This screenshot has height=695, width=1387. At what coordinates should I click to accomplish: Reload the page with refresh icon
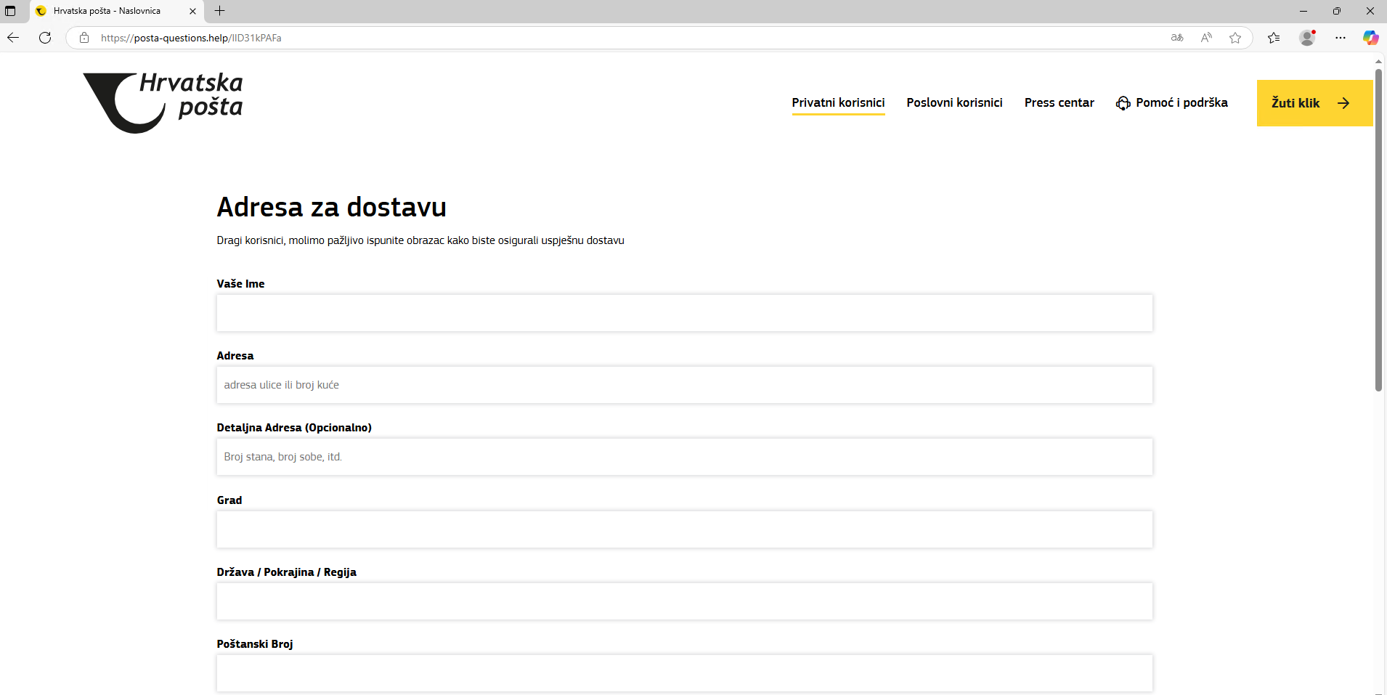pyautogui.click(x=45, y=38)
